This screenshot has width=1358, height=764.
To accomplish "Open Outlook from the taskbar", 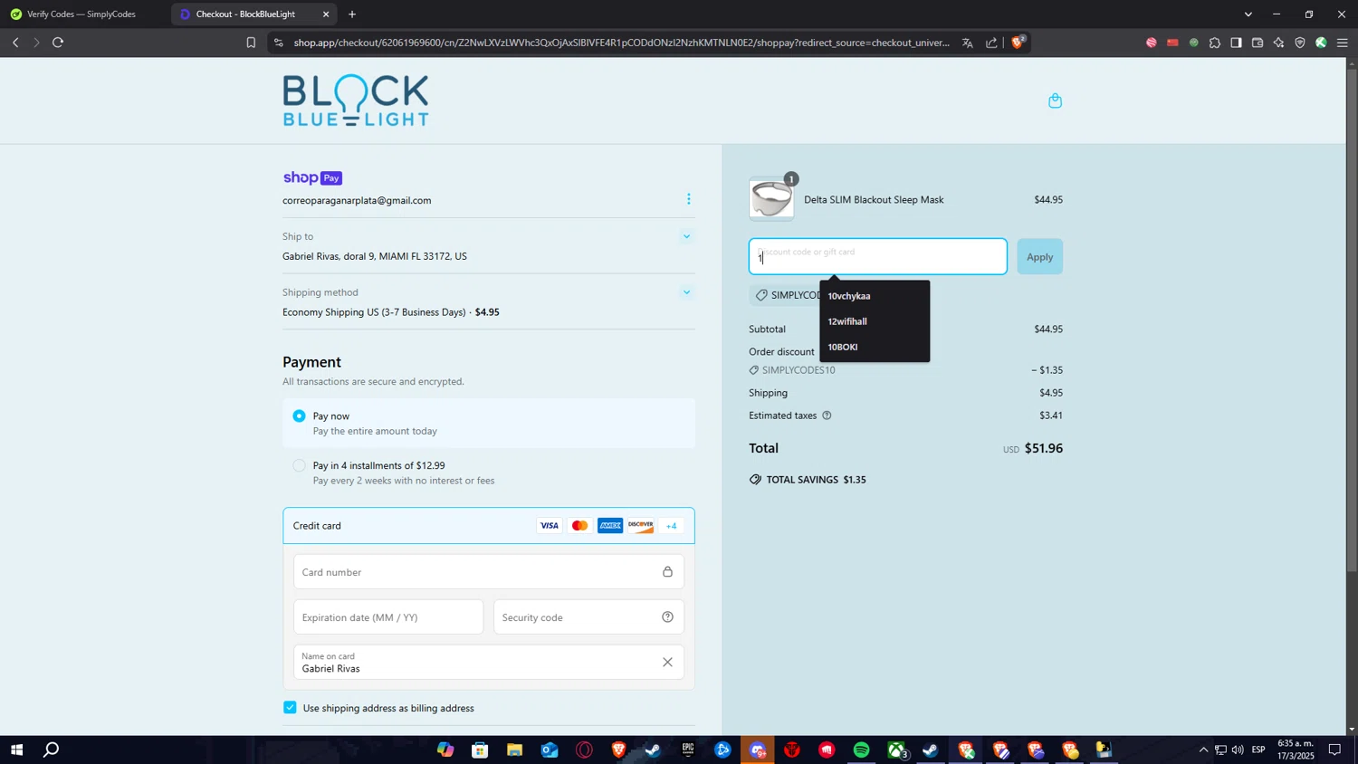I will tap(550, 750).
